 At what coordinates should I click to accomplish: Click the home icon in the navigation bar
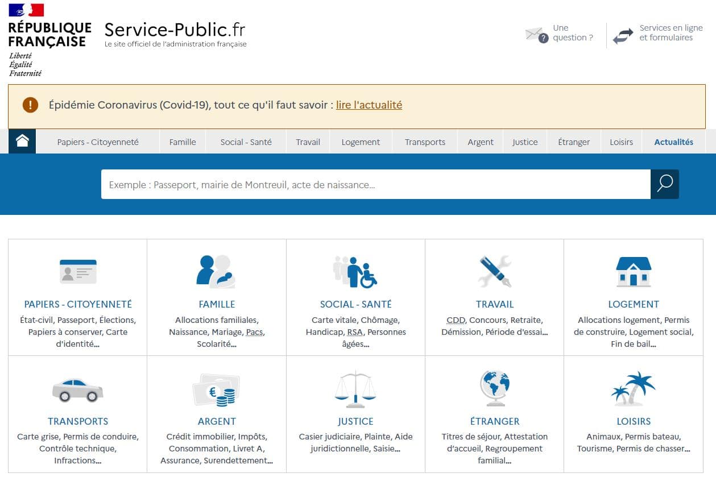(x=22, y=141)
